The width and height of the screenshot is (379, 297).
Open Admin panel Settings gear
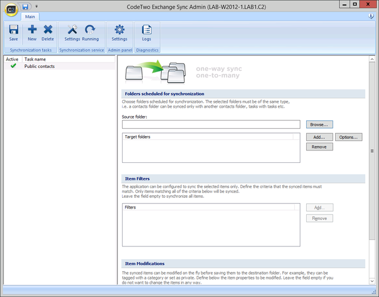[119, 33]
